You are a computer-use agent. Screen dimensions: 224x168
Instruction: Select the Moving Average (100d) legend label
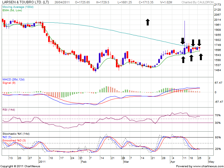[17, 6]
